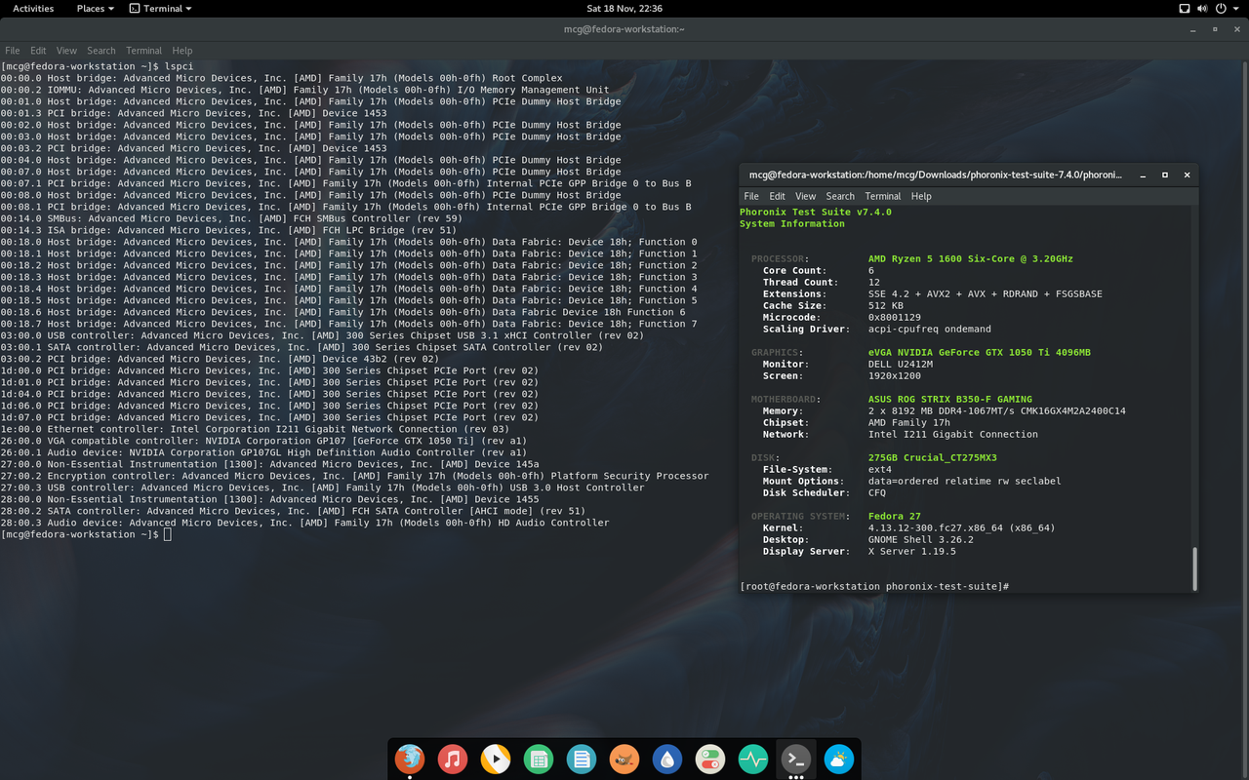Screen dimensions: 1249x780
Task: Expand the system status chevron at top right
Action: coord(1235,8)
